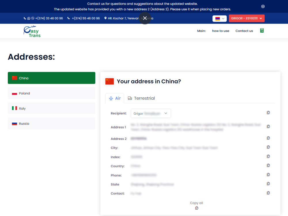Click the Easy Trans logo

[x=32, y=31]
